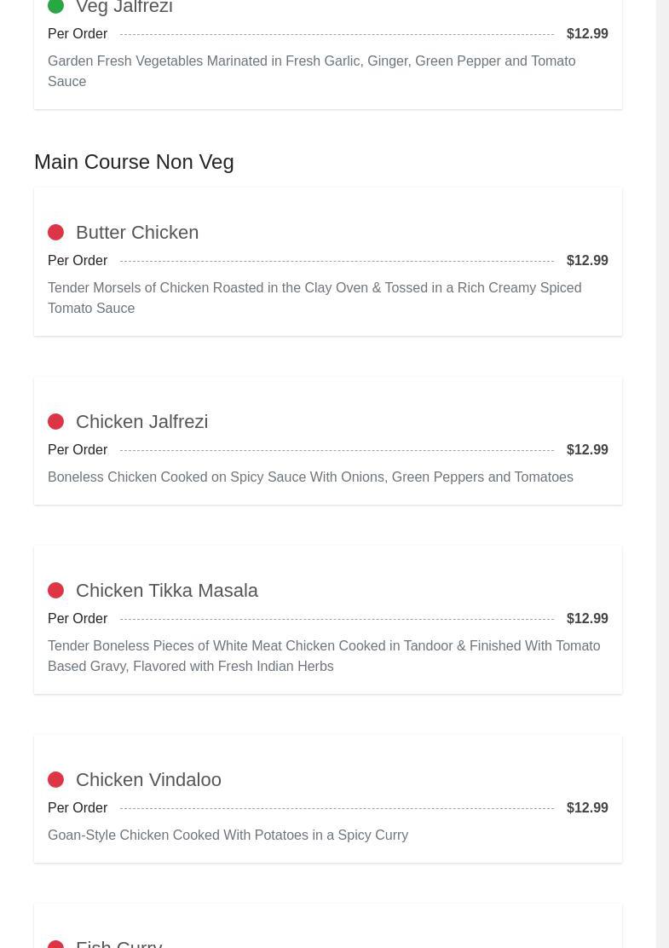Click the Chicken Vindaloo $12.99 price

click(587, 808)
